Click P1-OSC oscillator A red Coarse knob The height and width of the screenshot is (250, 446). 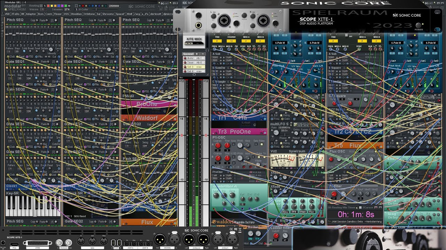218,145
